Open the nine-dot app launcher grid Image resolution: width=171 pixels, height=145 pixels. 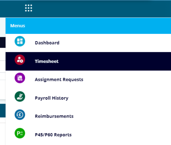28,8
